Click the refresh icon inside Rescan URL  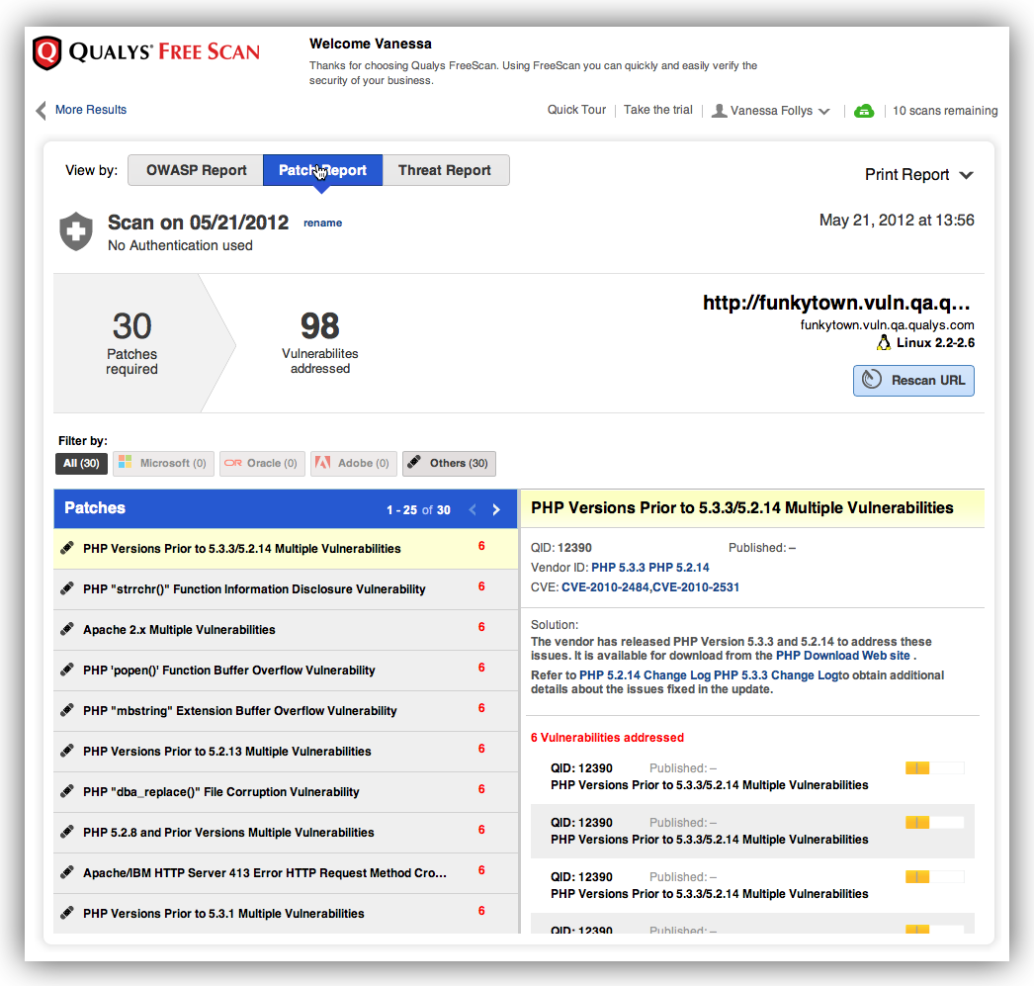(872, 379)
